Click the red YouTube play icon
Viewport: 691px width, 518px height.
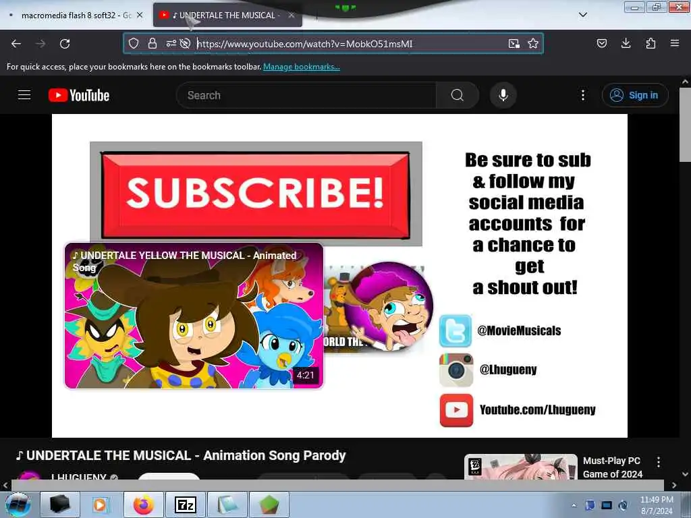click(456, 410)
